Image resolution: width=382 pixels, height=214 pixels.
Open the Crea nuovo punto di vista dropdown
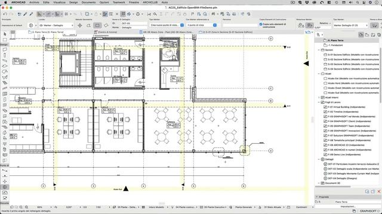coord(167,25)
